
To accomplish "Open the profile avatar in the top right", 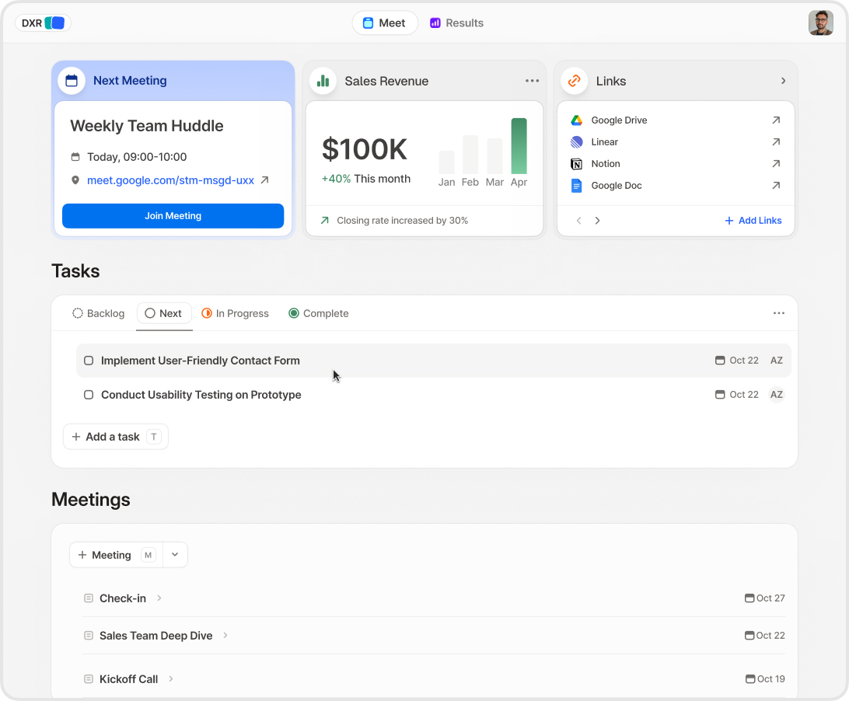I will [821, 23].
